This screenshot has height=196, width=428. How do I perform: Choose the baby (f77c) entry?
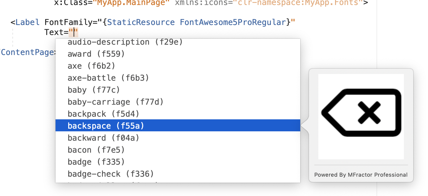[178, 90]
